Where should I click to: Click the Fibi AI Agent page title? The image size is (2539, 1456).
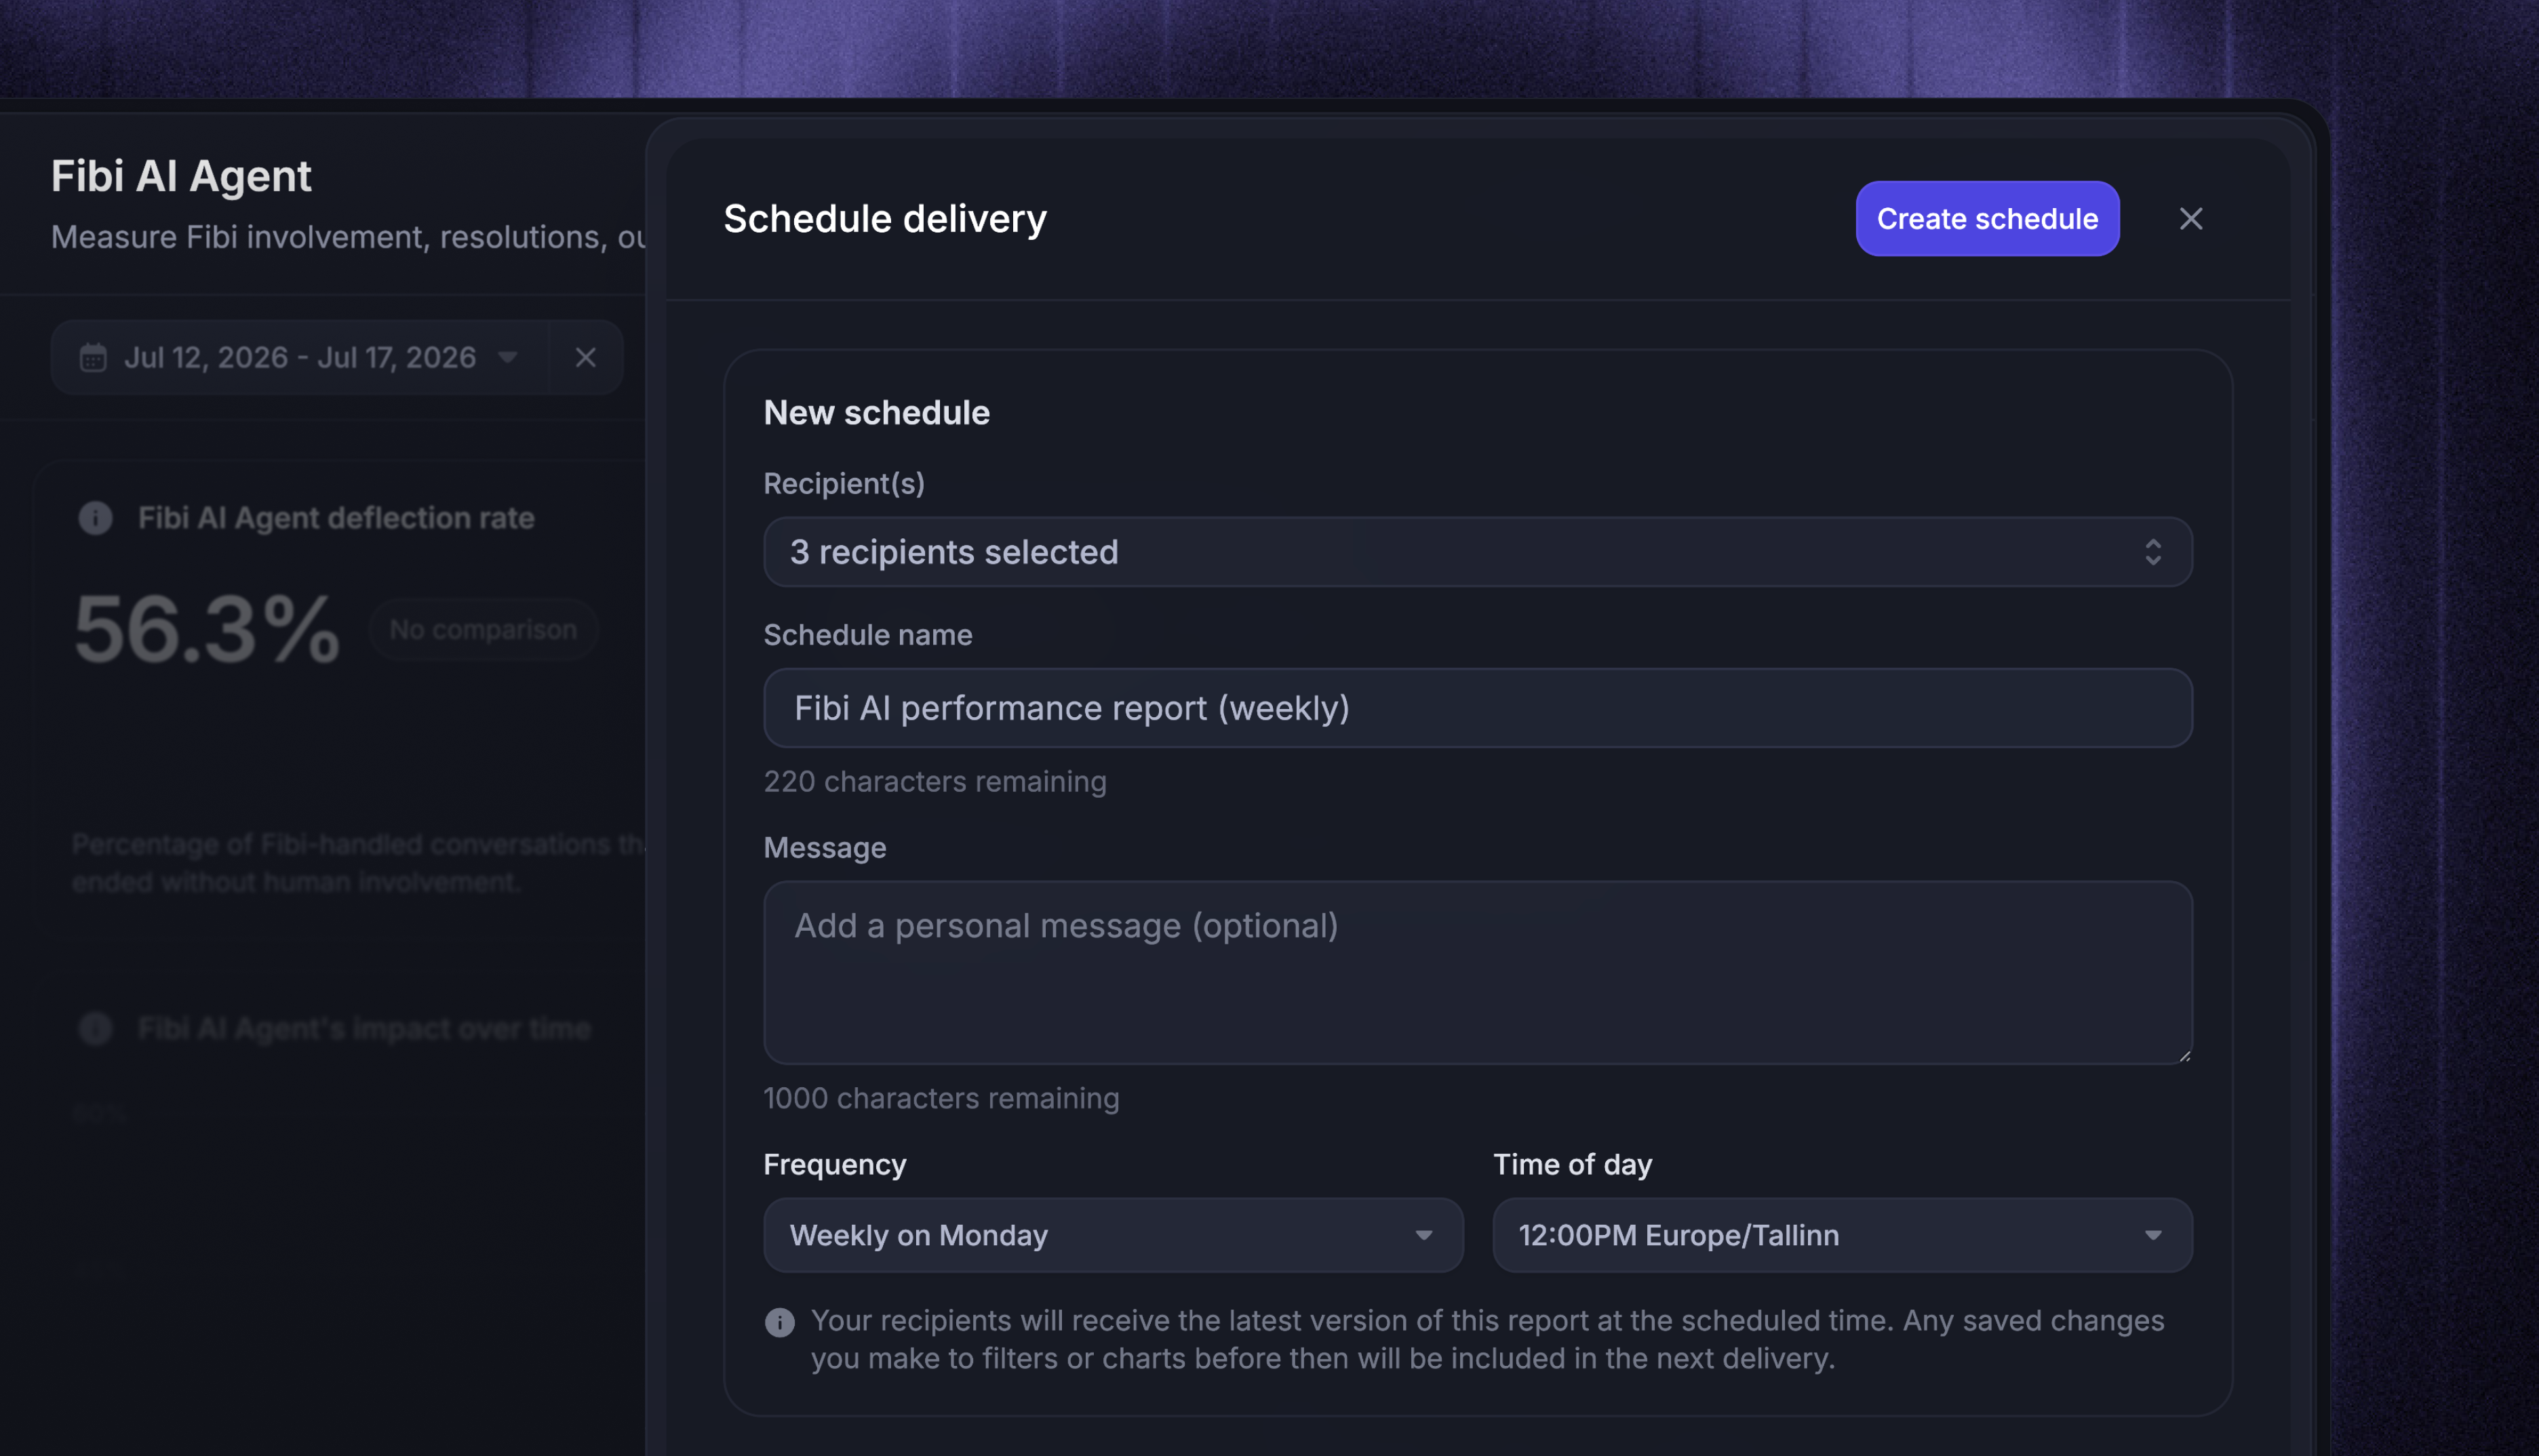[181, 176]
